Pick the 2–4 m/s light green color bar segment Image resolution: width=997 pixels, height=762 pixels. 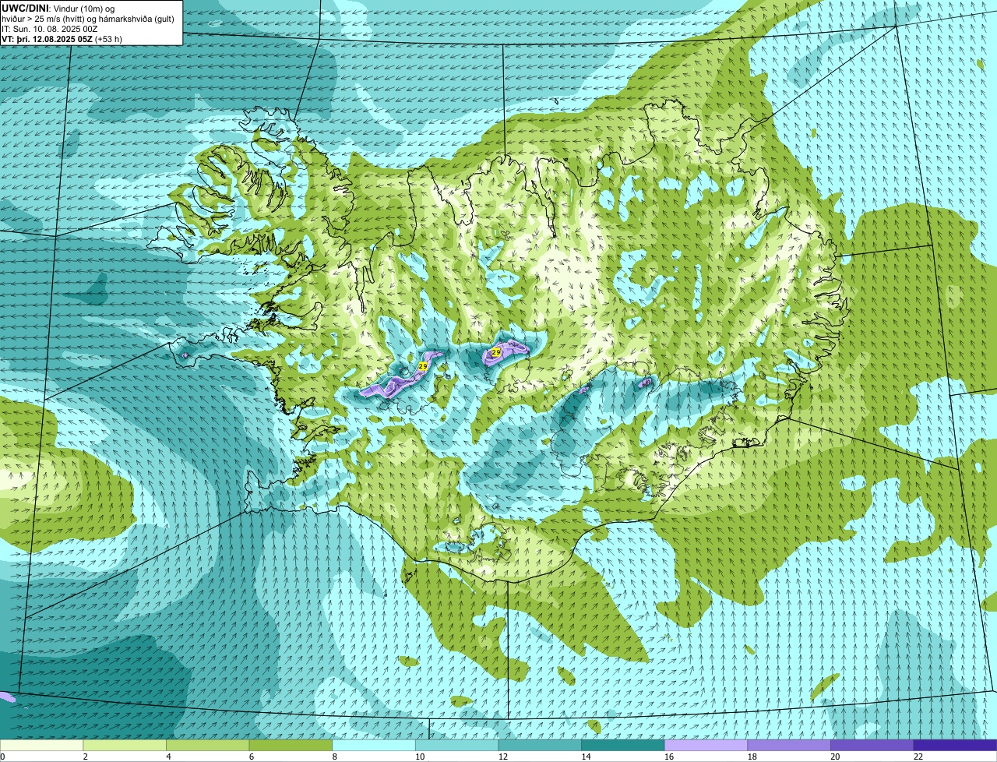click(x=125, y=745)
